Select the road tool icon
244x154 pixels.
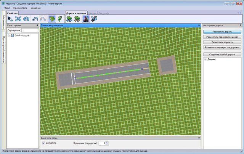pos(86,19)
